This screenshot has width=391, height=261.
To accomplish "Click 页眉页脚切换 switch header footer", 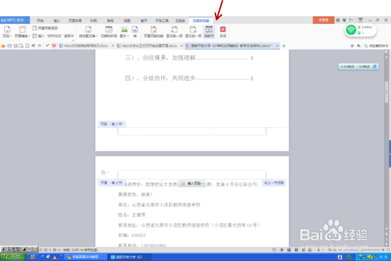I will tap(153, 32).
